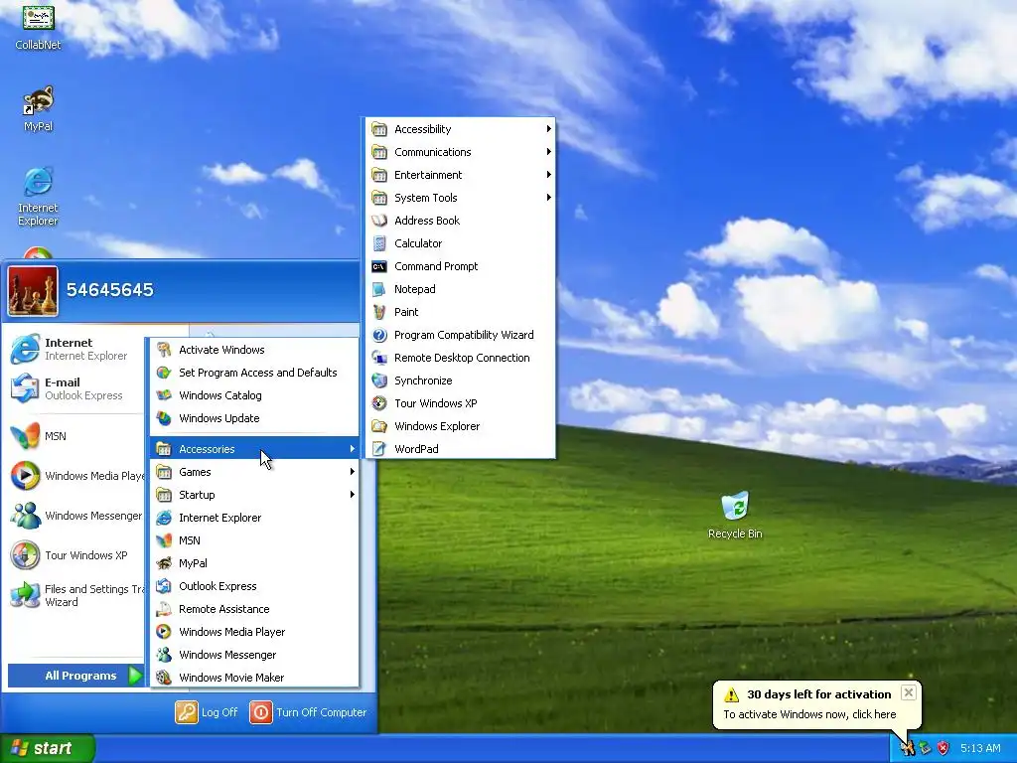Open Windows Media Player in All Programs list
This screenshot has height=763, width=1017.
(x=254, y=632)
